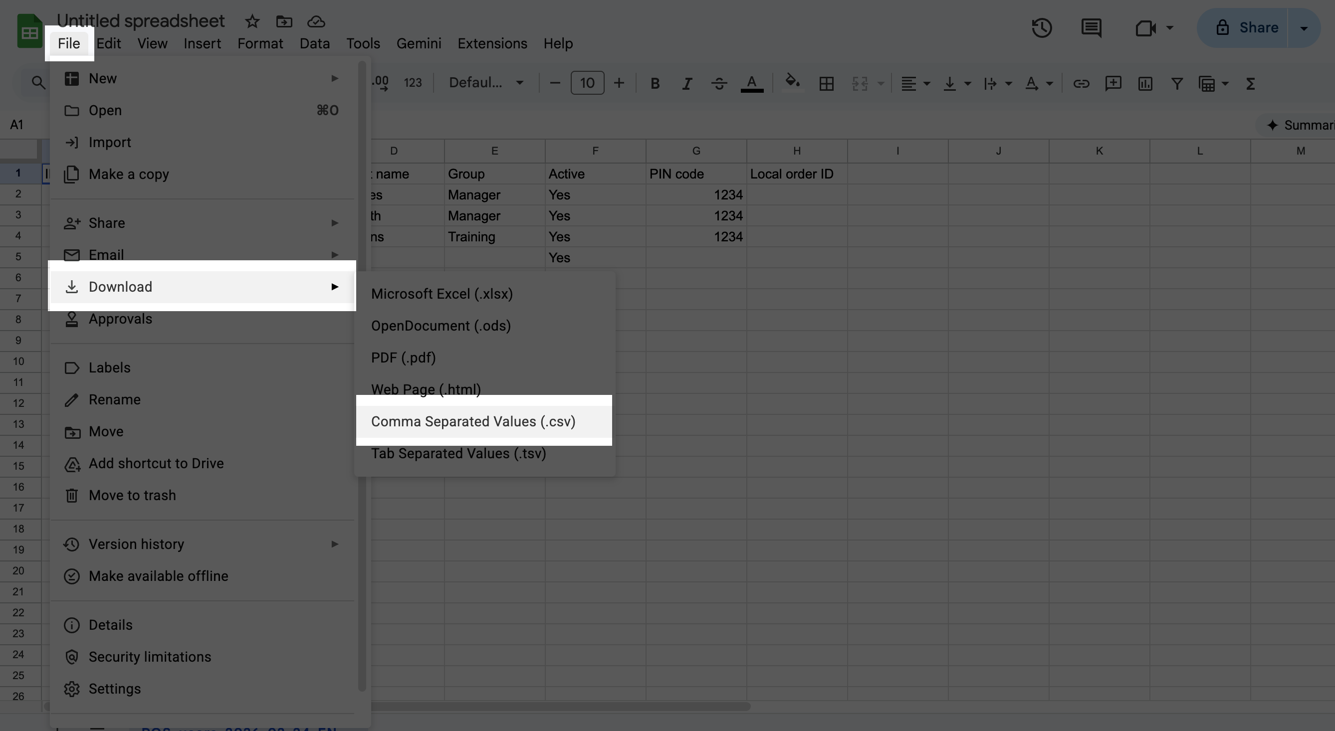1335x731 pixels.
Task: Expand the Share submenu in File menu
Action: coord(202,223)
